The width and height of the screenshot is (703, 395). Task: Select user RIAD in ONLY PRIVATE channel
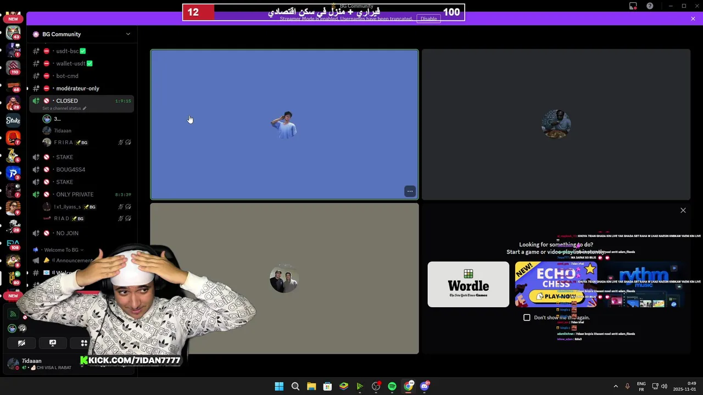(88, 218)
